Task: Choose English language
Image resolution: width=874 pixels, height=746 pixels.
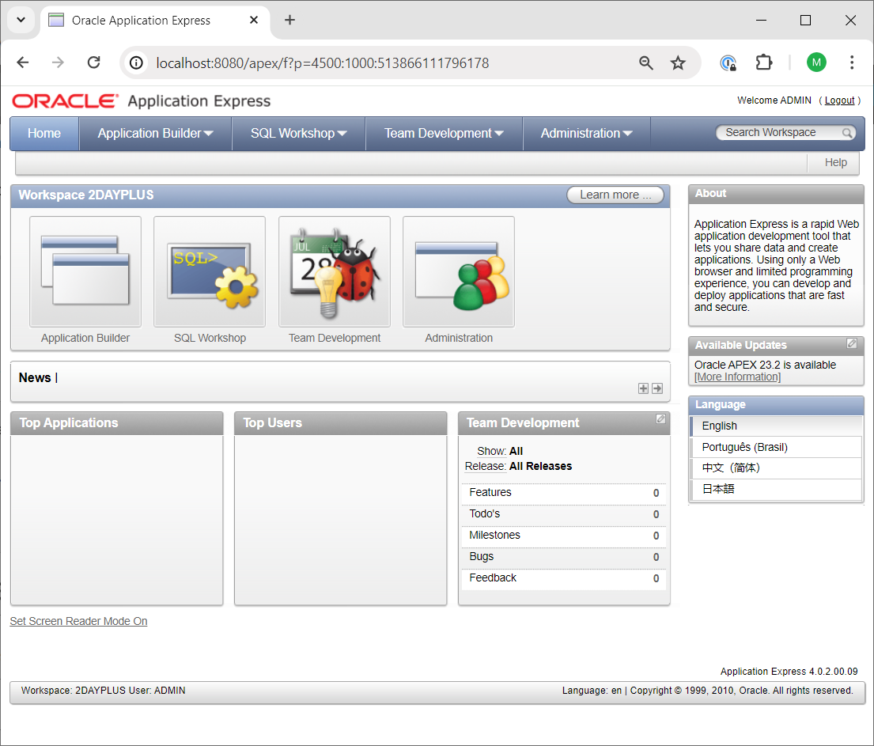Action: click(777, 426)
